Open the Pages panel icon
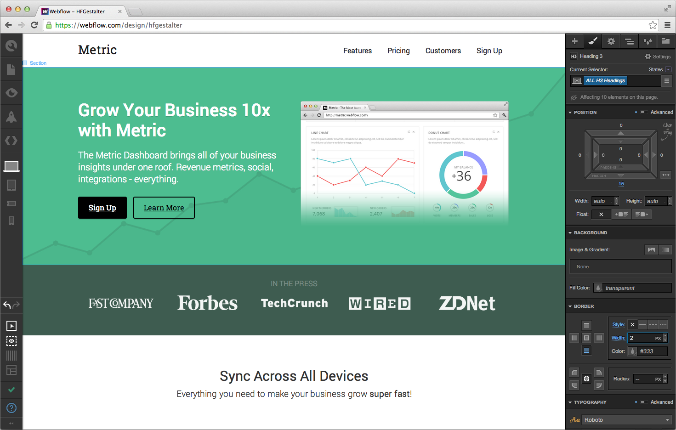This screenshot has height=430, width=676. point(11,69)
